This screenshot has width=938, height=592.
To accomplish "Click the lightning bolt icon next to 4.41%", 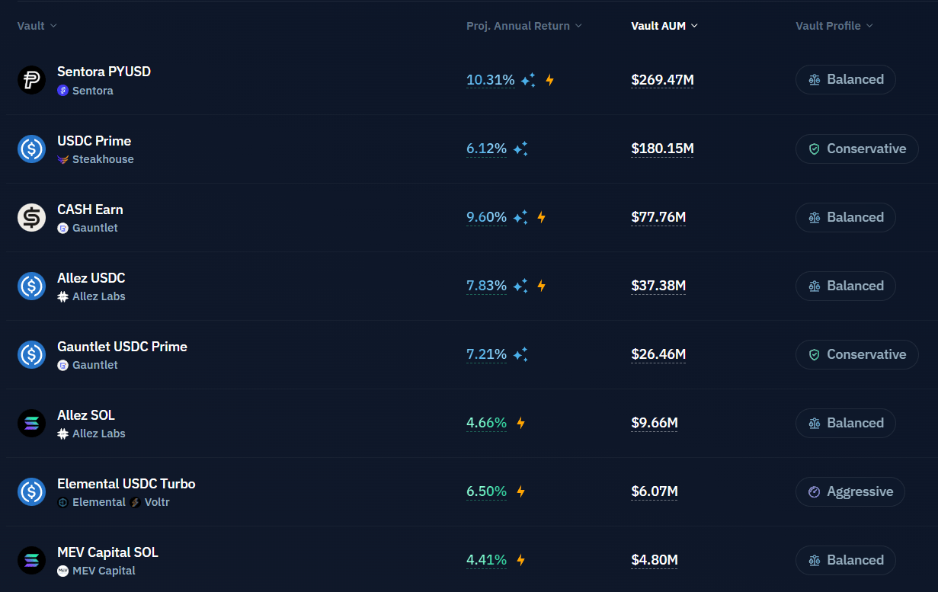I will tap(521, 560).
